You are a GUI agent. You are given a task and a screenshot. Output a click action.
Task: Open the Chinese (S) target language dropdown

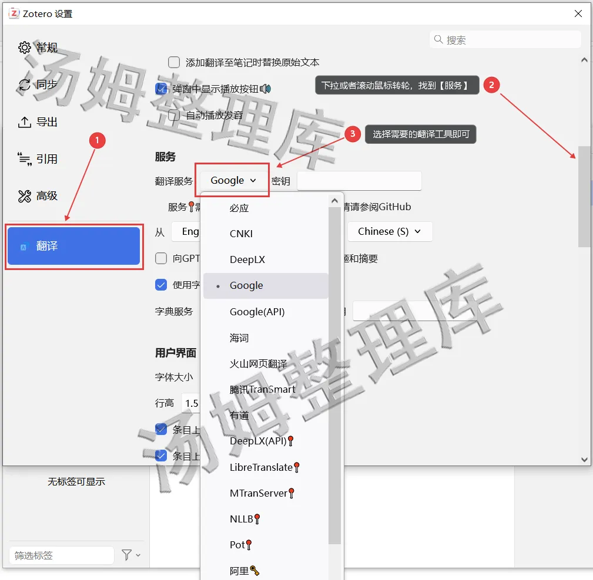pyautogui.click(x=390, y=231)
